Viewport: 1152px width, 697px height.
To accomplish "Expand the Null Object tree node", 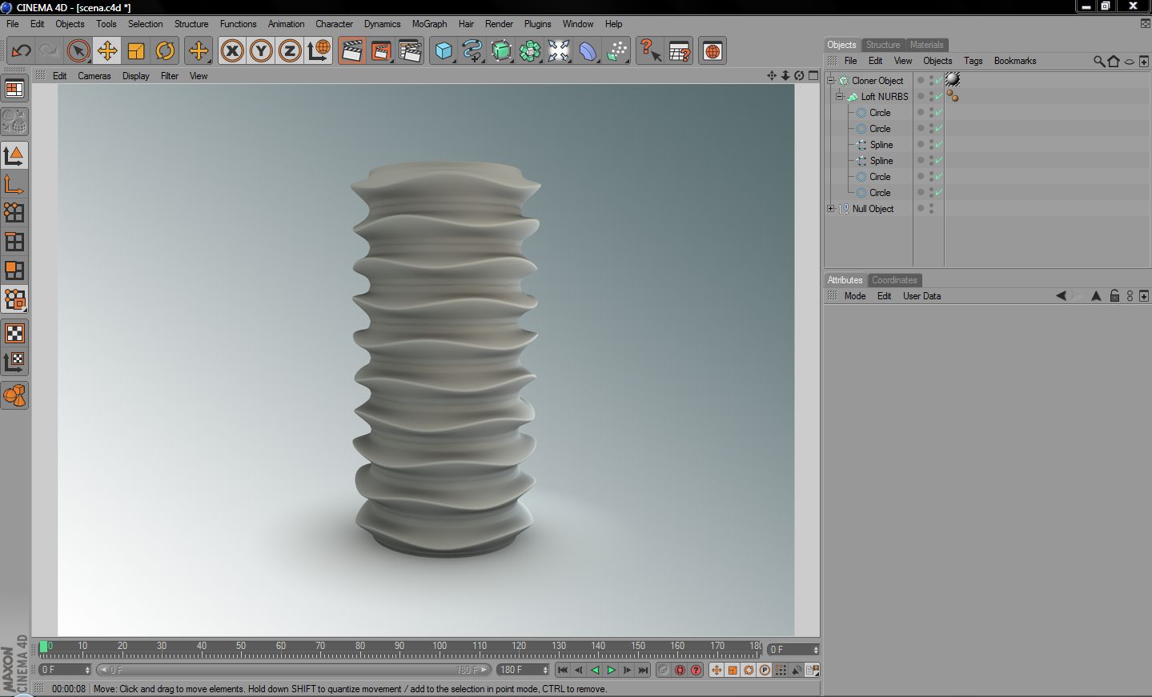I will click(831, 209).
